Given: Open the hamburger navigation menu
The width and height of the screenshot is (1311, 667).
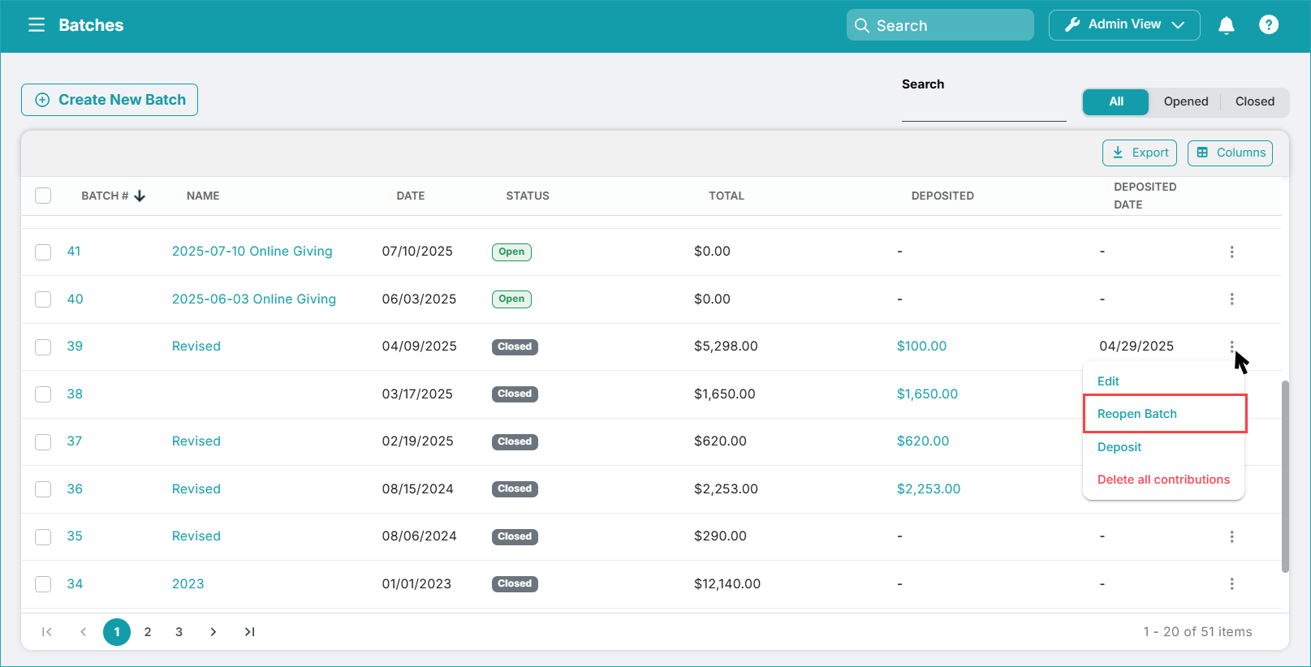Looking at the screenshot, I should click(x=37, y=25).
